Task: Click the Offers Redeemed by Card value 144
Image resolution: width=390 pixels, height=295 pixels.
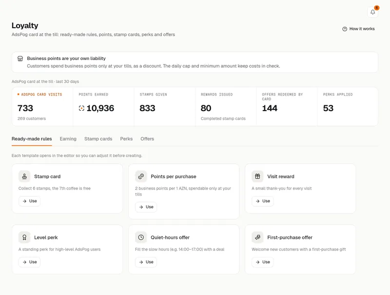Action: (x=270, y=108)
